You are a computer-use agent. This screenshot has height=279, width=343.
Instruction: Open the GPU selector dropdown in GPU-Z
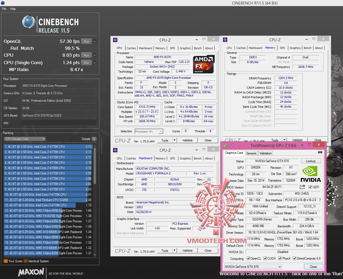coord(253,266)
